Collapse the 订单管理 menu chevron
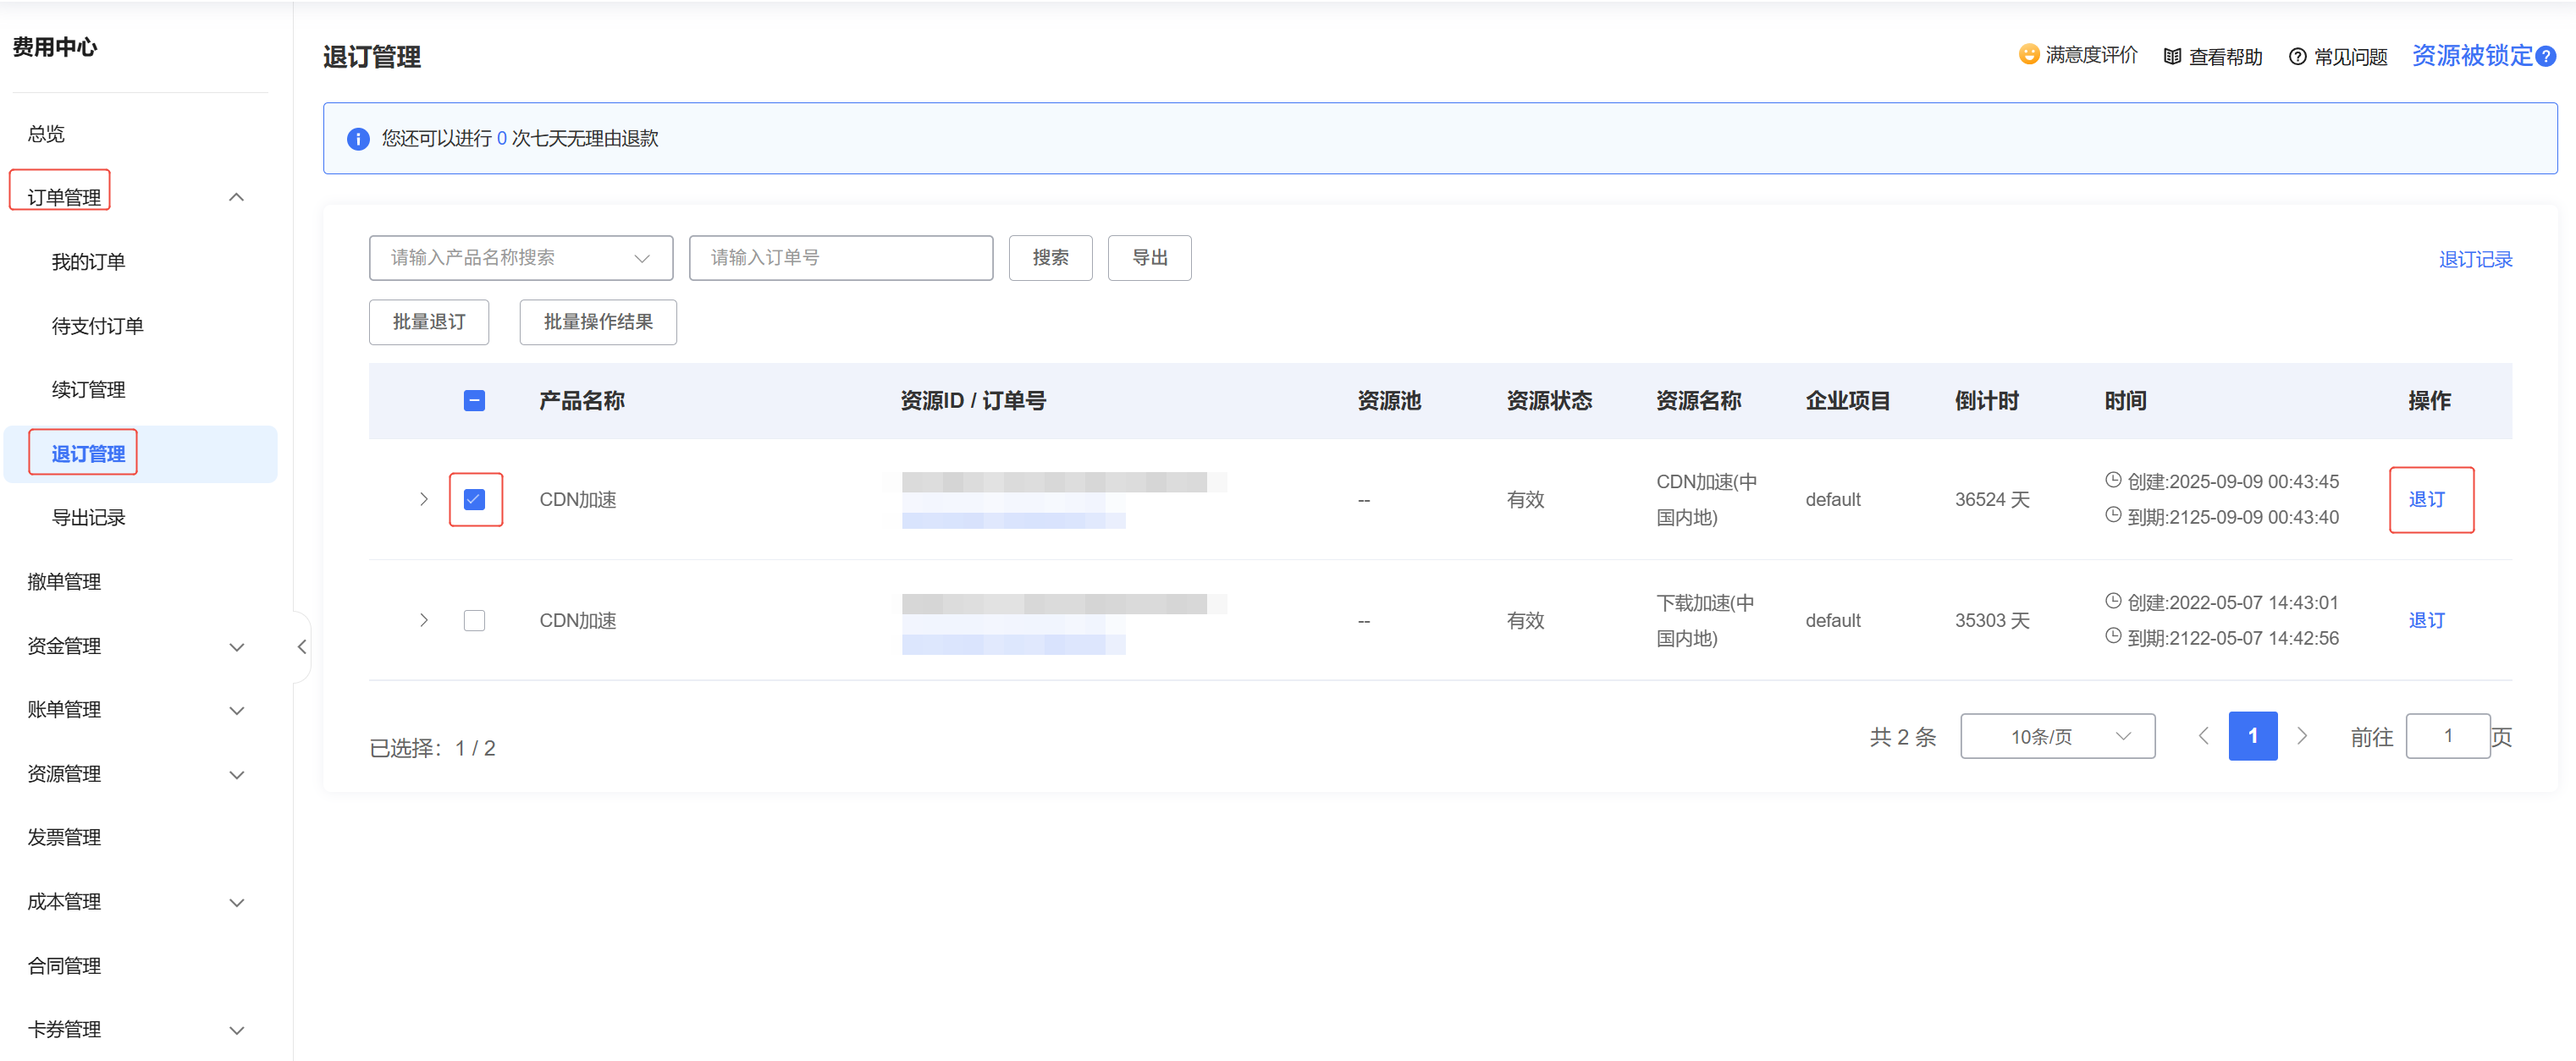 coord(237,197)
